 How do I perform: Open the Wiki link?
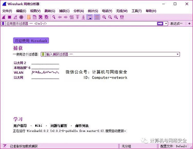tap(38, 126)
